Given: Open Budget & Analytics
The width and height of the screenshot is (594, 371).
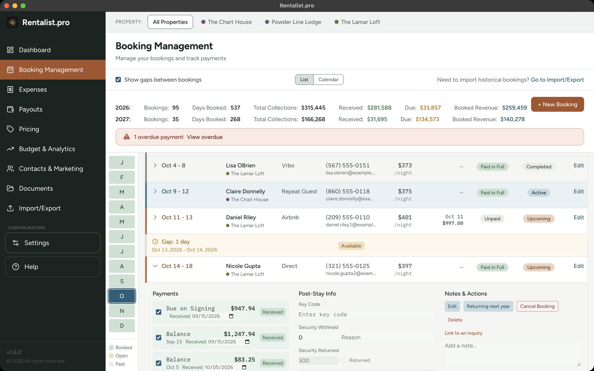Looking at the screenshot, I should 53,149.
